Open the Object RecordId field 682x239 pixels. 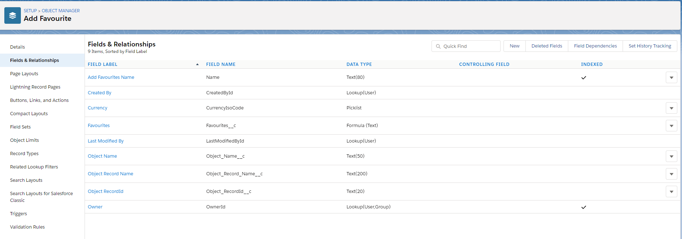pos(105,191)
